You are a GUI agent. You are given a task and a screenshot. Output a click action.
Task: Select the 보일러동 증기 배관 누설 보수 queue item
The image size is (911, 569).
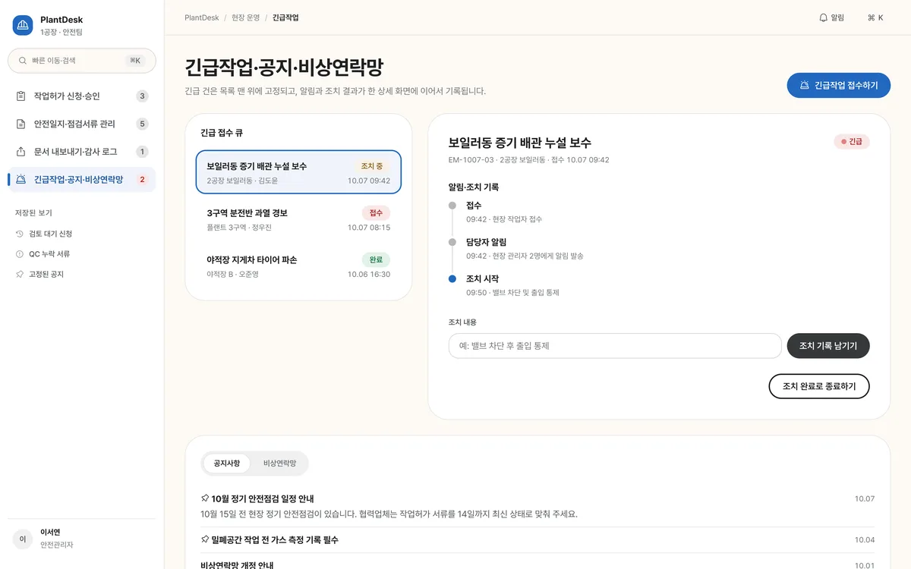[298, 172]
